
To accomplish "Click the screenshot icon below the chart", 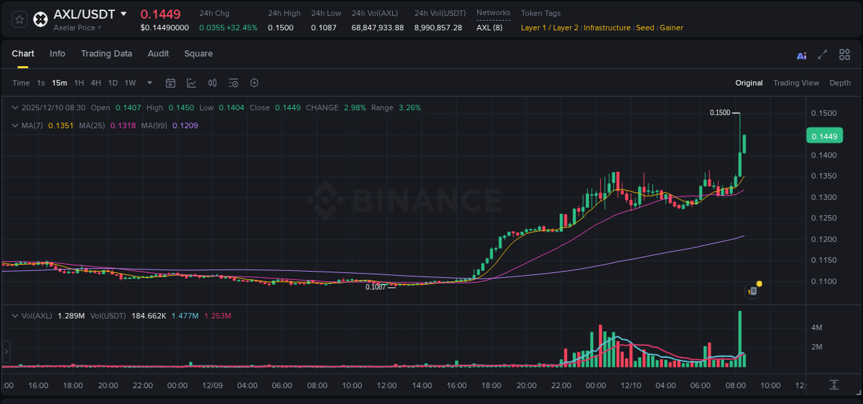I will pos(833,385).
